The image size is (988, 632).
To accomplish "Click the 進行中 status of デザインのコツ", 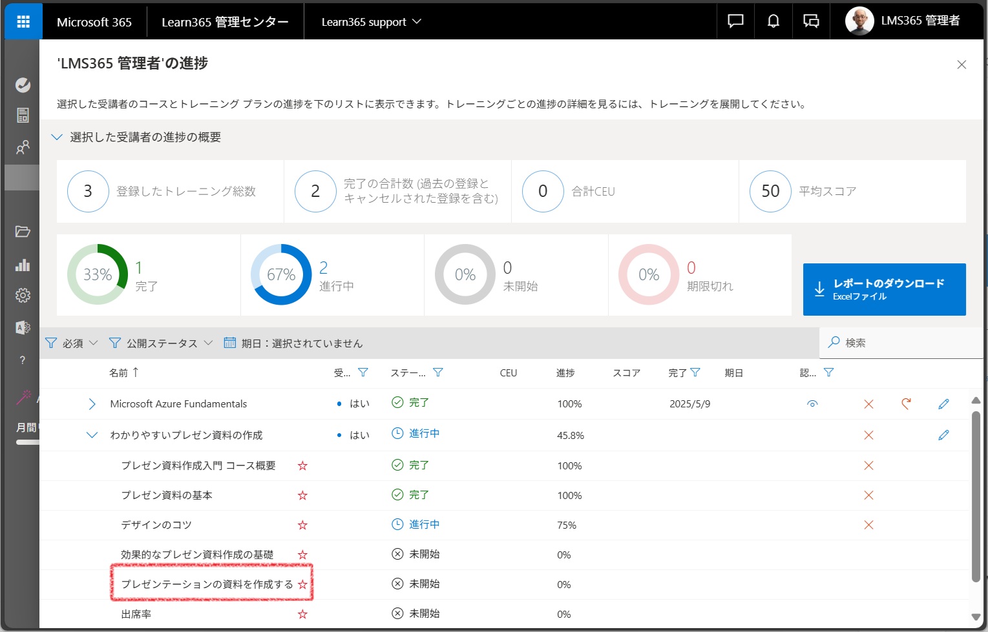I will tap(415, 524).
